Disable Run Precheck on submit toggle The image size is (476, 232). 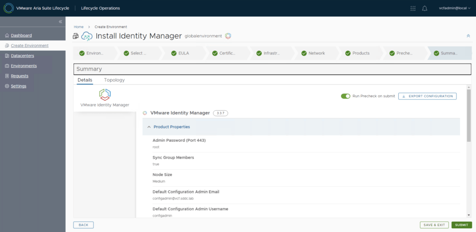point(345,96)
